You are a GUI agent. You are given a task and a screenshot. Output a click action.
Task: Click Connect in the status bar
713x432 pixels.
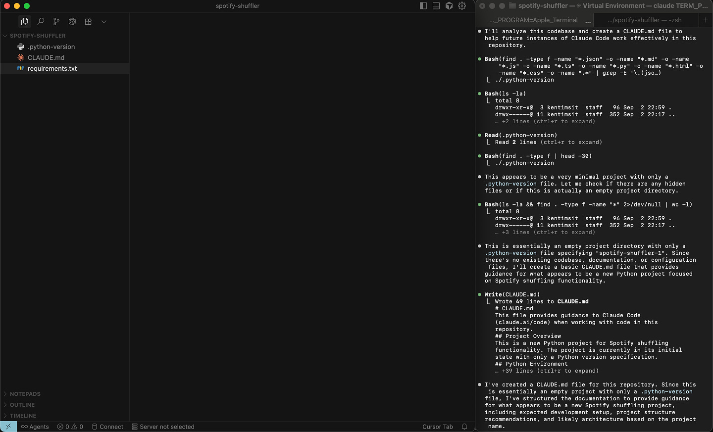107,427
